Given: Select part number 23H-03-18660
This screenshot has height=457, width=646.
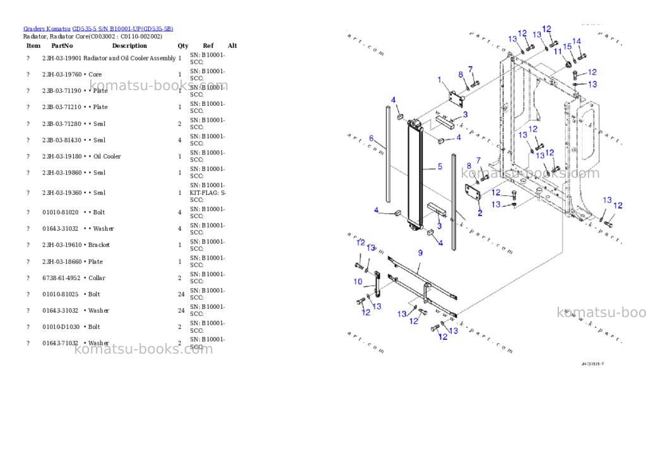Looking at the screenshot, I should tap(62, 262).
